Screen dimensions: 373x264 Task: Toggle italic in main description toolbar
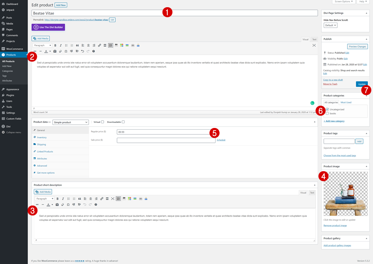point(61,45)
